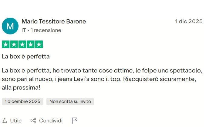Viewport: 219px width, 134px height.
Task: Click the '1 dicembre 2025' date chip
Action: click(22, 102)
